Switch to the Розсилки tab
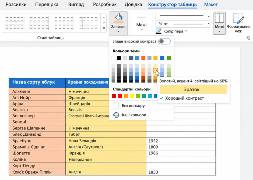 click(x=16, y=5)
